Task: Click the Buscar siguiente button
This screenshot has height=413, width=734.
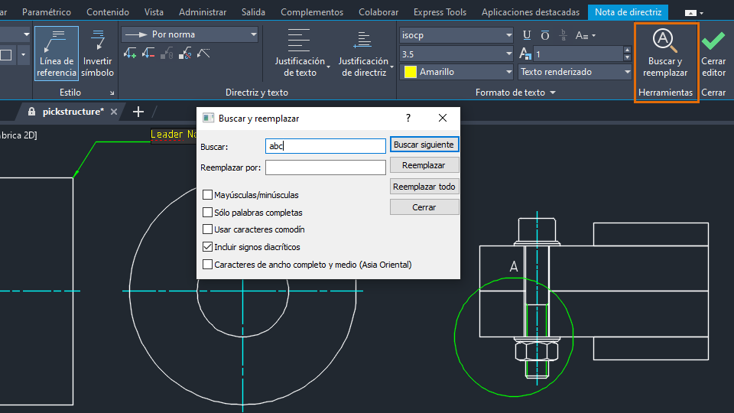Action: click(x=424, y=145)
